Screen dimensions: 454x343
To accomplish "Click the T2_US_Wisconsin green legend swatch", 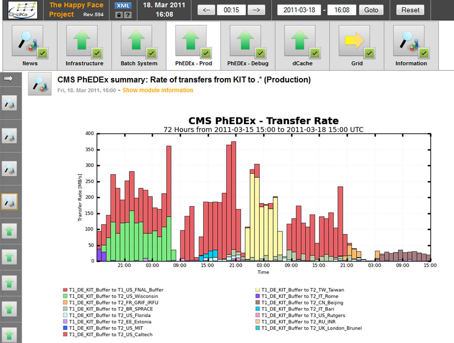I will coord(65,296).
